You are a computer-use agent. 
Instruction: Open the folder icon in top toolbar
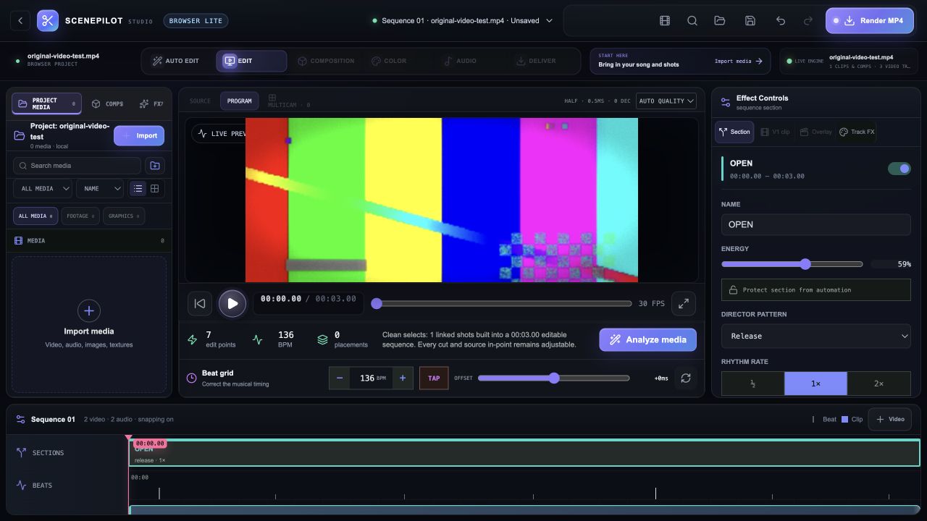pyautogui.click(x=720, y=21)
